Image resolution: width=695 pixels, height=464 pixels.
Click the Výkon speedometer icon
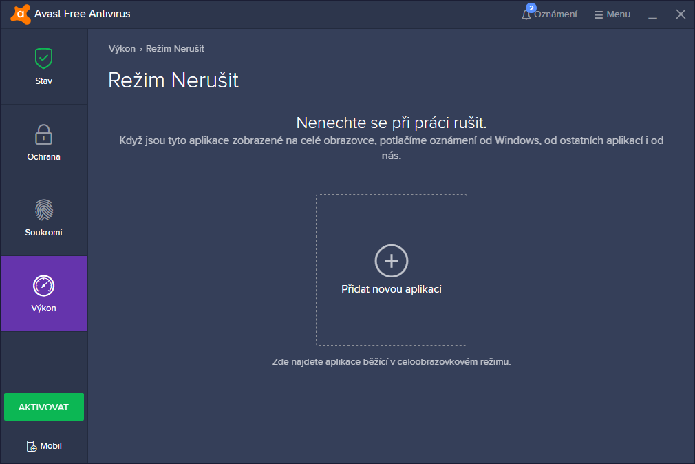tap(44, 286)
